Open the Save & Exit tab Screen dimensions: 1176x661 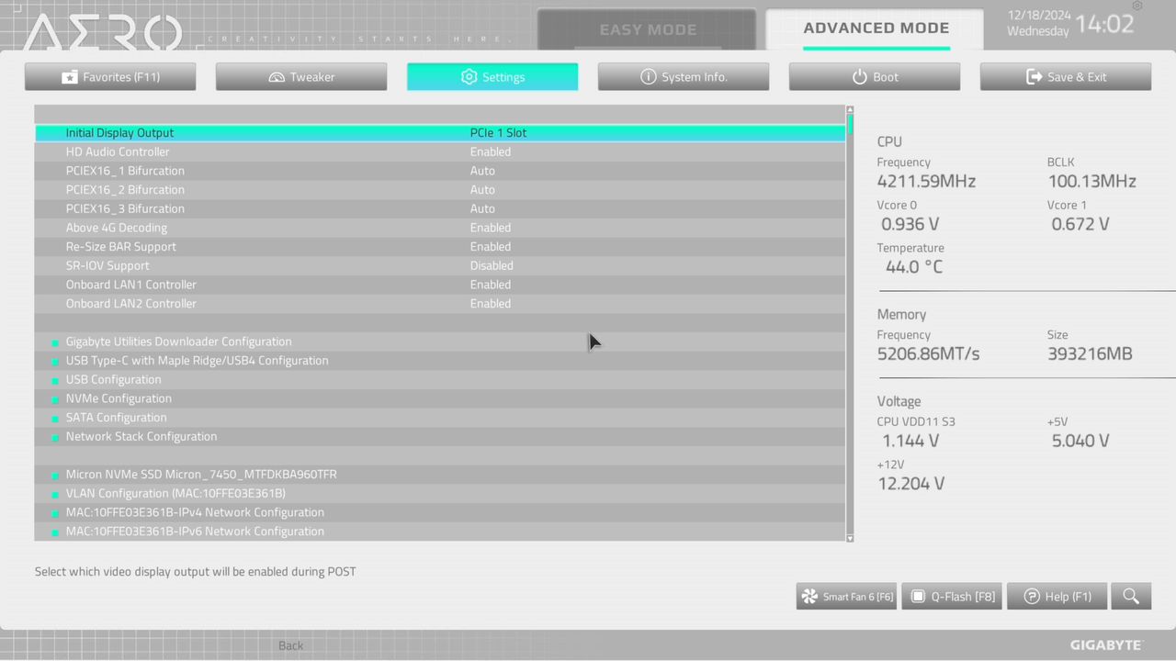click(x=1066, y=77)
